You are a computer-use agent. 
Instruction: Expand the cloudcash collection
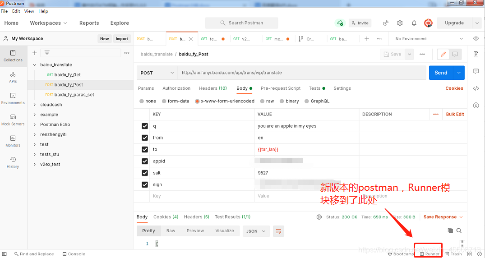pos(35,105)
